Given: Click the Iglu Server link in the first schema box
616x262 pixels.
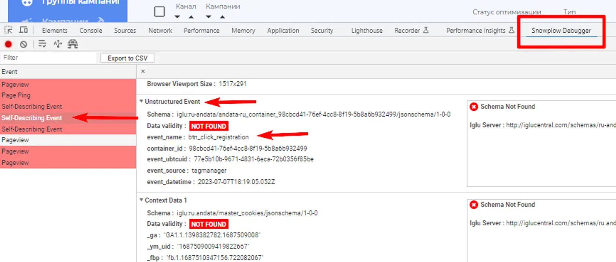Looking at the screenshot, I should [561, 125].
